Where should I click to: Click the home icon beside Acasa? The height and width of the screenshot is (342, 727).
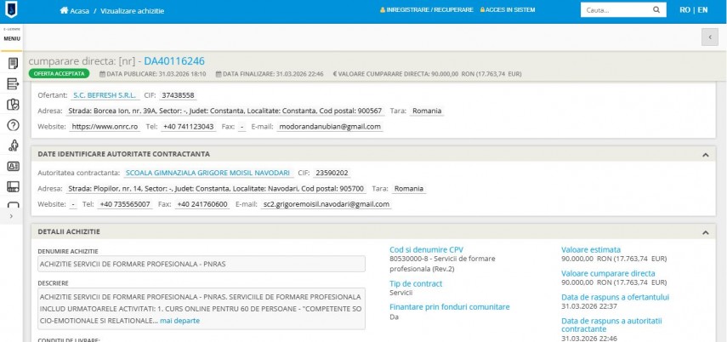(x=64, y=10)
